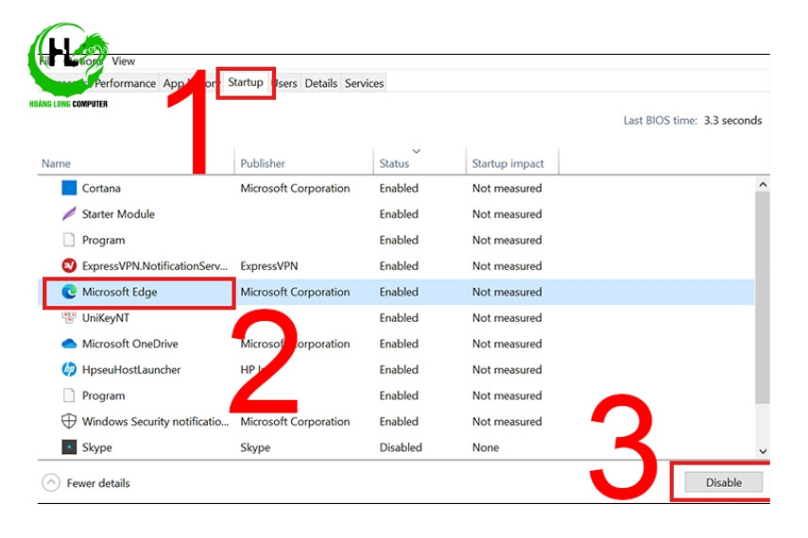Collapse view with Fewer details arrow
The image size is (808, 538).
tap(51, 483)
